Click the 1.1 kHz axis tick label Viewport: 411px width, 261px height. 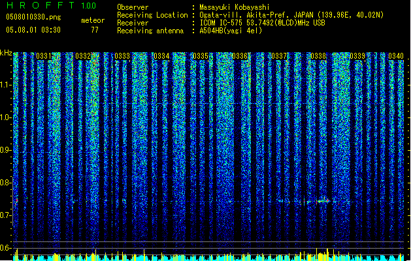pyautogui.click(x=5, y=85)
